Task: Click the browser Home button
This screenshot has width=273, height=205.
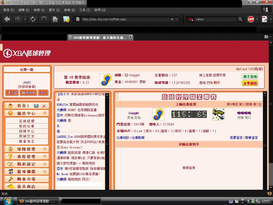Action: (x=55, y=19)
